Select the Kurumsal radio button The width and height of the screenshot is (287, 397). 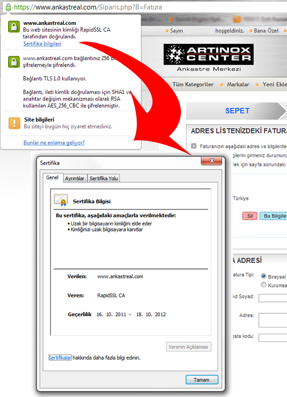[264, 285]
